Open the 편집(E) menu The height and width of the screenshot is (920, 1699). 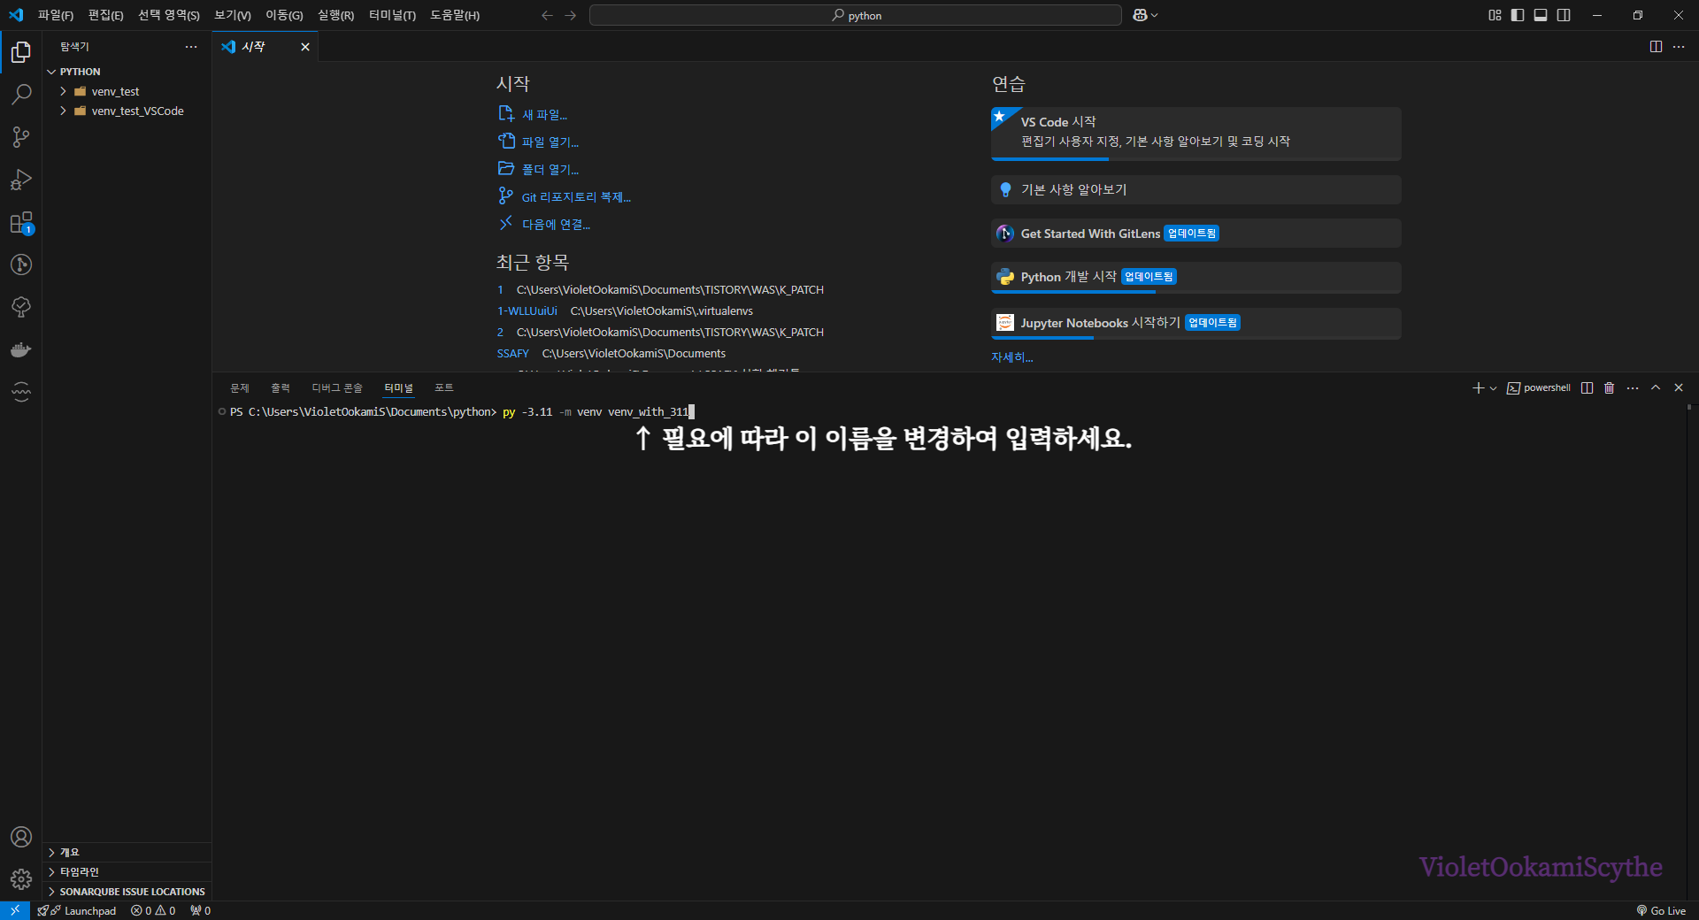click(x=105, y=15)
